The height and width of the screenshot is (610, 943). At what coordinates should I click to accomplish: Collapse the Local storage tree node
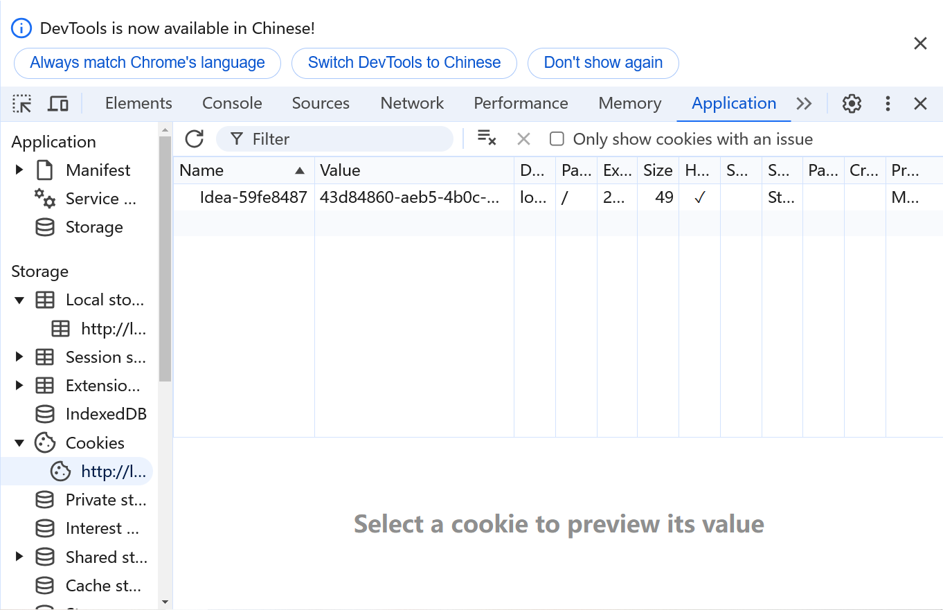point(19,300)
